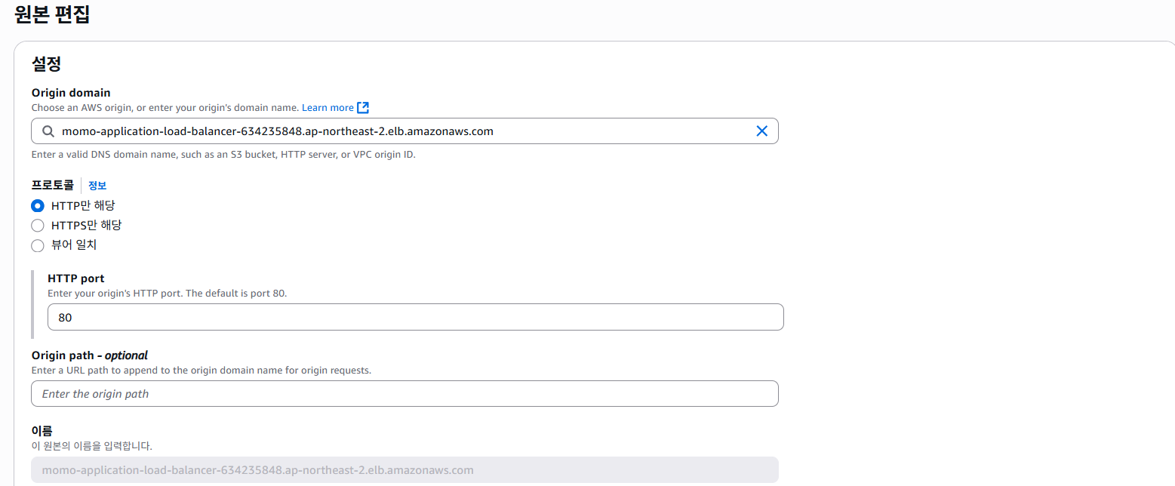1175x486 pixels.
Task: Click the 원본 편집 page heading
Action: click(x=52, y=15)
